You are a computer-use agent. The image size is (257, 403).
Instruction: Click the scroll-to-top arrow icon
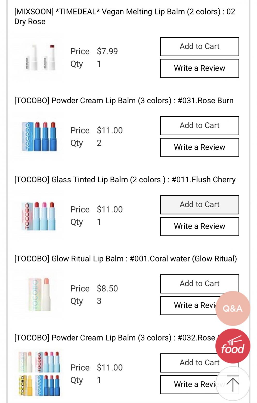[x=232, y=384]
